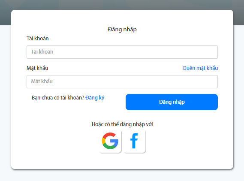244x181 pixels.
Task: Click the Mật khẩu label above the field
Action: click(x=37, y=68)
